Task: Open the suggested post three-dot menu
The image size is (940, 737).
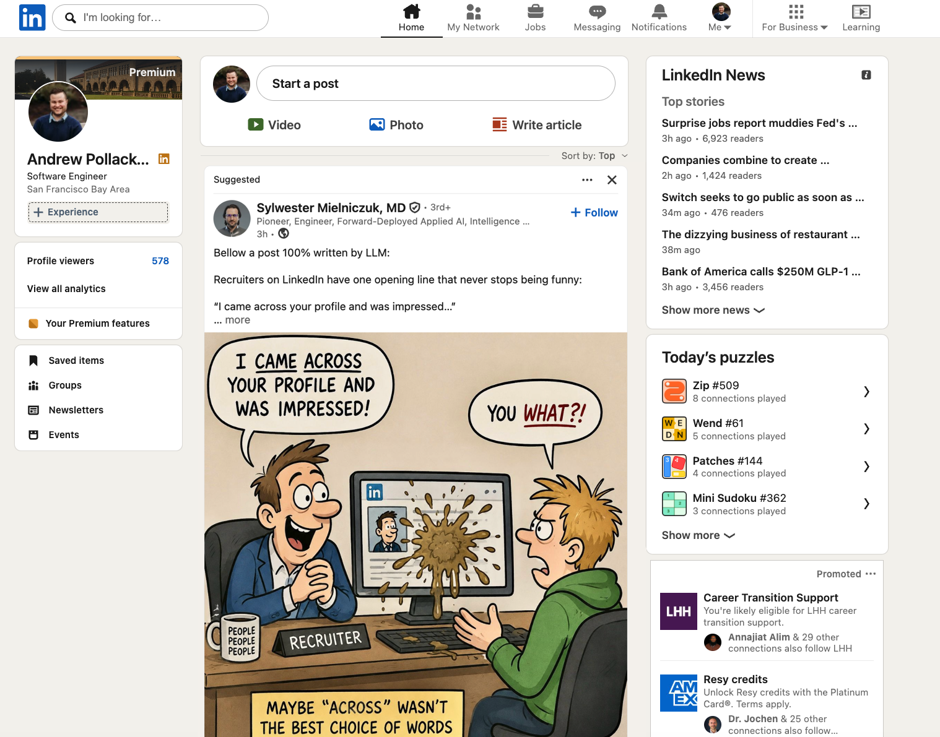Action: click(x=587, y=180)
